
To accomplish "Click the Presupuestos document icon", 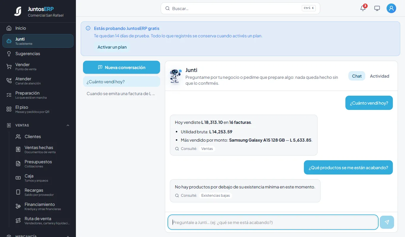I will [18, 164].
